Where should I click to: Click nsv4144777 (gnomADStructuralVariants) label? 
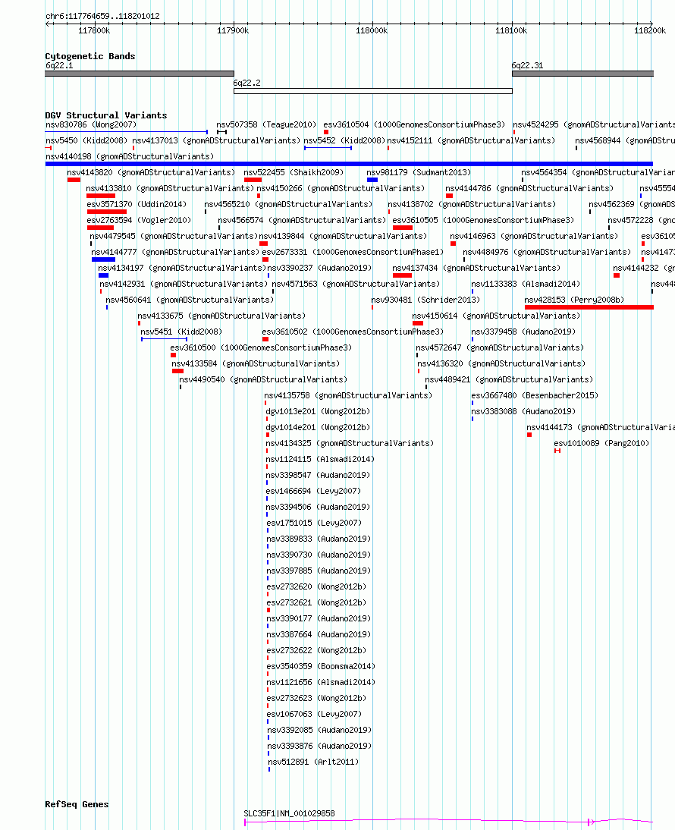click(175, 252)
